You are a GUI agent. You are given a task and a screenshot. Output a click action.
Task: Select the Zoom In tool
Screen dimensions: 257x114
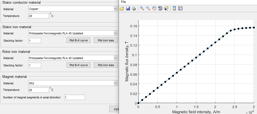pyautogui.click(x=142, y=8)
